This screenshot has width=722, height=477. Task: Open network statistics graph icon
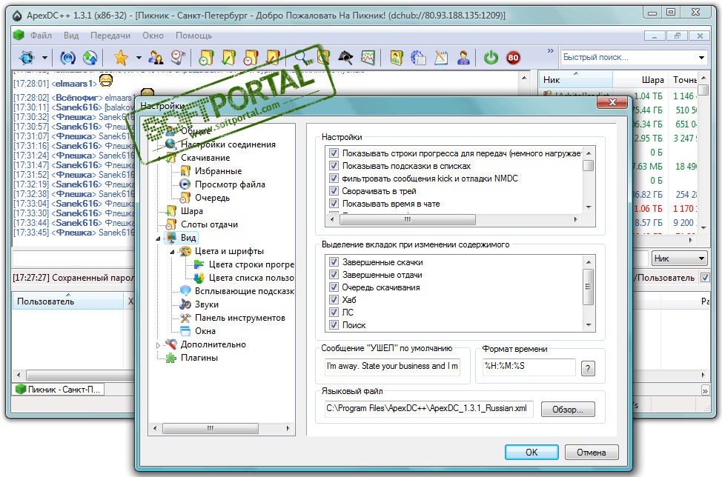point(368,58)
